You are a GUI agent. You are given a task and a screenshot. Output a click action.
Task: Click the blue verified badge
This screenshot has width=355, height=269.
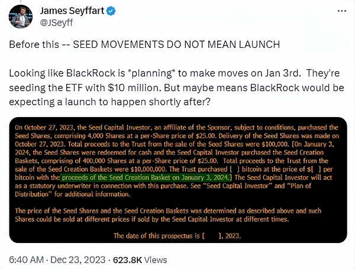point(111,11)
